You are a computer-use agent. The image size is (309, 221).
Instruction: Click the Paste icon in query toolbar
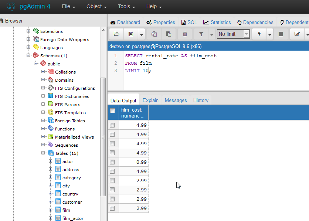tap(168, 34)
